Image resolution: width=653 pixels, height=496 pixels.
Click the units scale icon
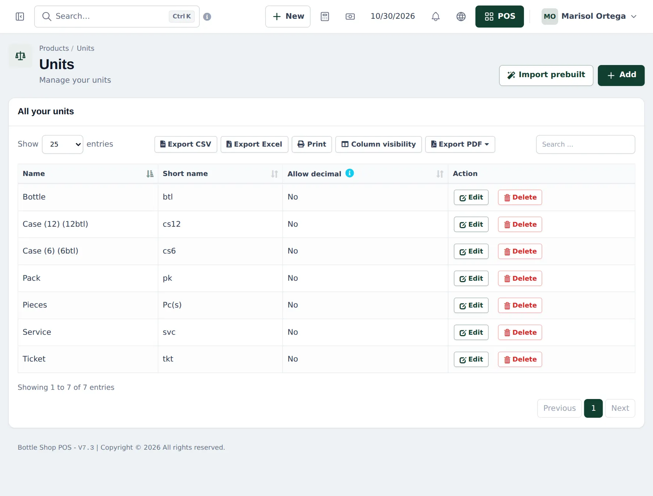point(21,56)
